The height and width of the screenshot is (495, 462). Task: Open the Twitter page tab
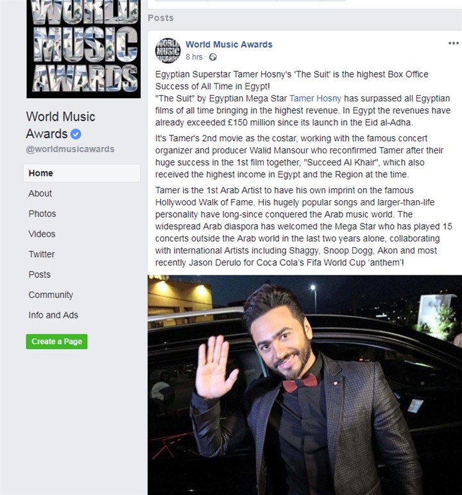click(x=42, y=254)
